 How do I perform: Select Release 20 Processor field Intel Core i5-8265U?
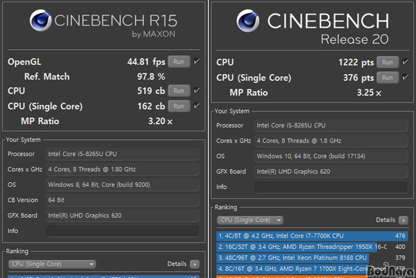331,125
